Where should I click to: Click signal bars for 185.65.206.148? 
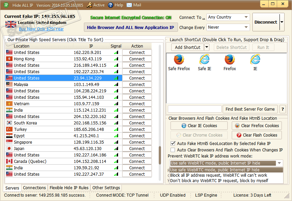[116, 130]
